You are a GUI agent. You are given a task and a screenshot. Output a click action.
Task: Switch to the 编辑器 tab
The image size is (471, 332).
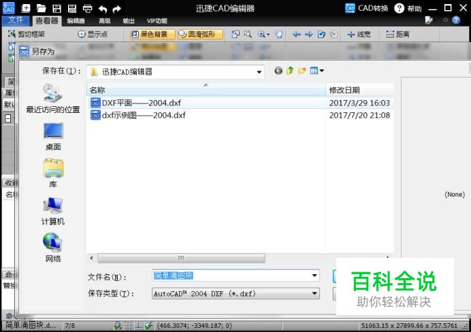pos(76,21)
